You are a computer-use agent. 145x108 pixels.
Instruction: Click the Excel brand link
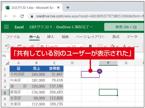tap(19, 27)
